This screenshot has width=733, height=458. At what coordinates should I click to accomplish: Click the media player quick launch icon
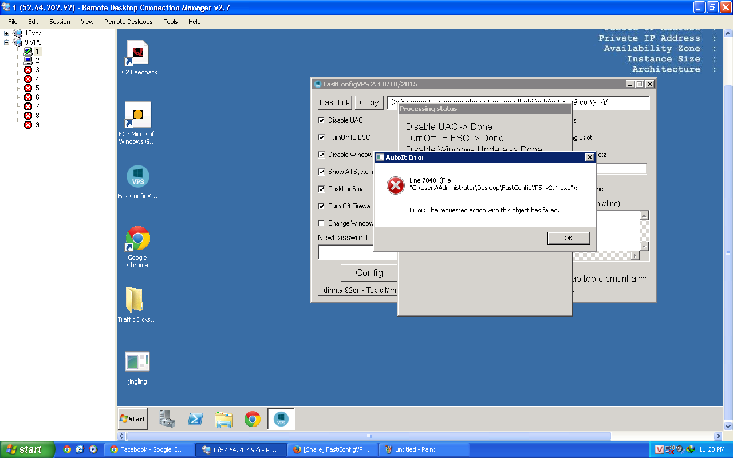93,449
